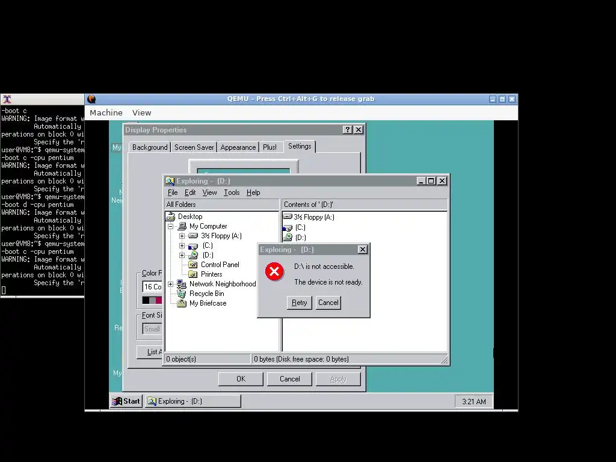Open the Machine menu in QEMU
616x462 pixels.
pos(106,112)
